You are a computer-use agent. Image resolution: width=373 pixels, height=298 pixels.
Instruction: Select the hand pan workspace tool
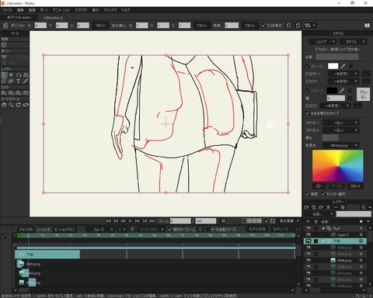click(4, 105)
